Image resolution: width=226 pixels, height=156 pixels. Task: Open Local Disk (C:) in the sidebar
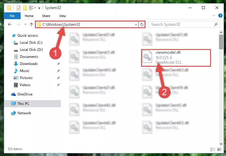31,43
